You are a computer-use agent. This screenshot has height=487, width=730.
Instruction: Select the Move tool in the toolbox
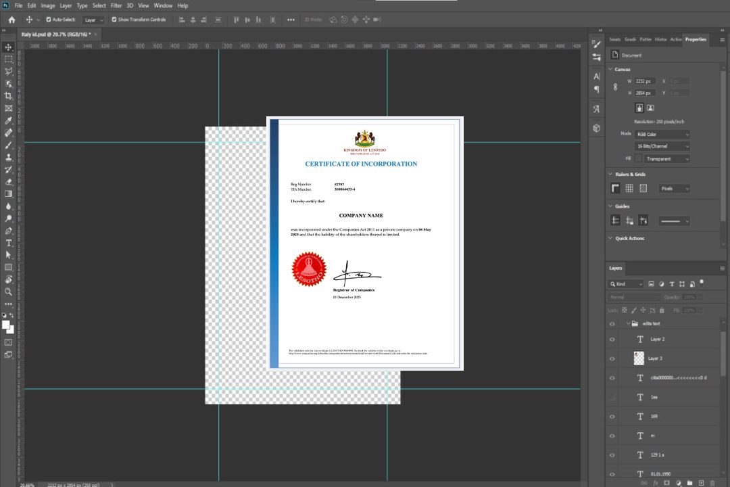[8, 47]
